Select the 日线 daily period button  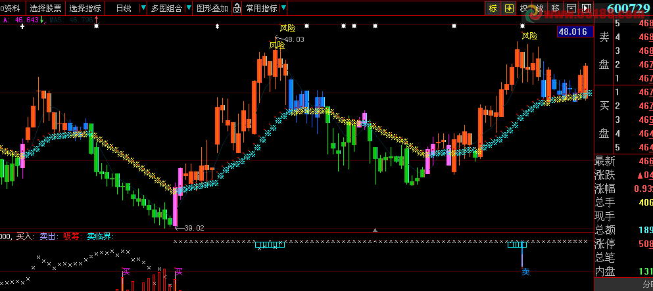(123, 9)
